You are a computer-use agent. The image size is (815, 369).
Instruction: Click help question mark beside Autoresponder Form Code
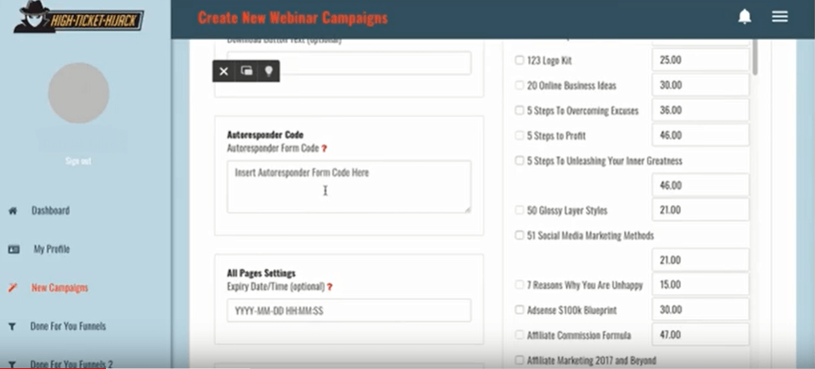pos(324,148)
